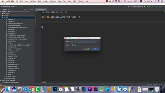Click the volume icon in menu bar
This screenshot has height=93, width=165.
coord(131,1)
